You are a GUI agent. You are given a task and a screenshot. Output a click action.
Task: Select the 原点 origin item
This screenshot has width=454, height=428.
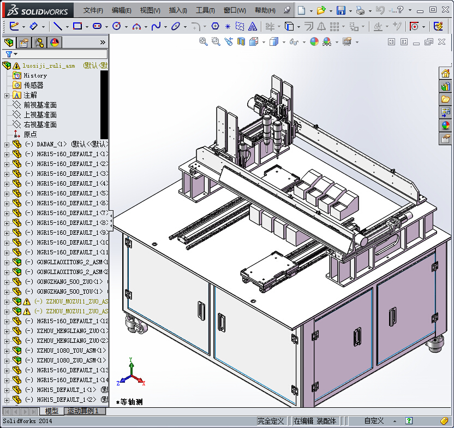(x=30, y=134)
